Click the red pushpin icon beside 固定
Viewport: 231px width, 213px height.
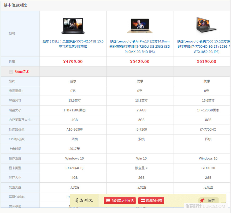coord(202,200)
